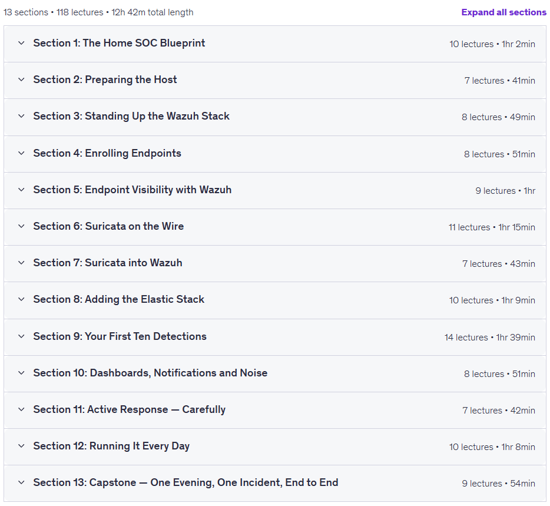Open 'Section 12: Running It Every Day' title
The image size is (550, 506).
(x=111, y=446)
